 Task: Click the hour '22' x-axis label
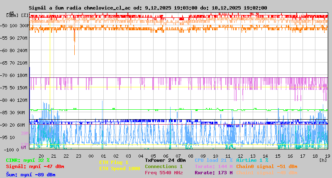(66, 156)
